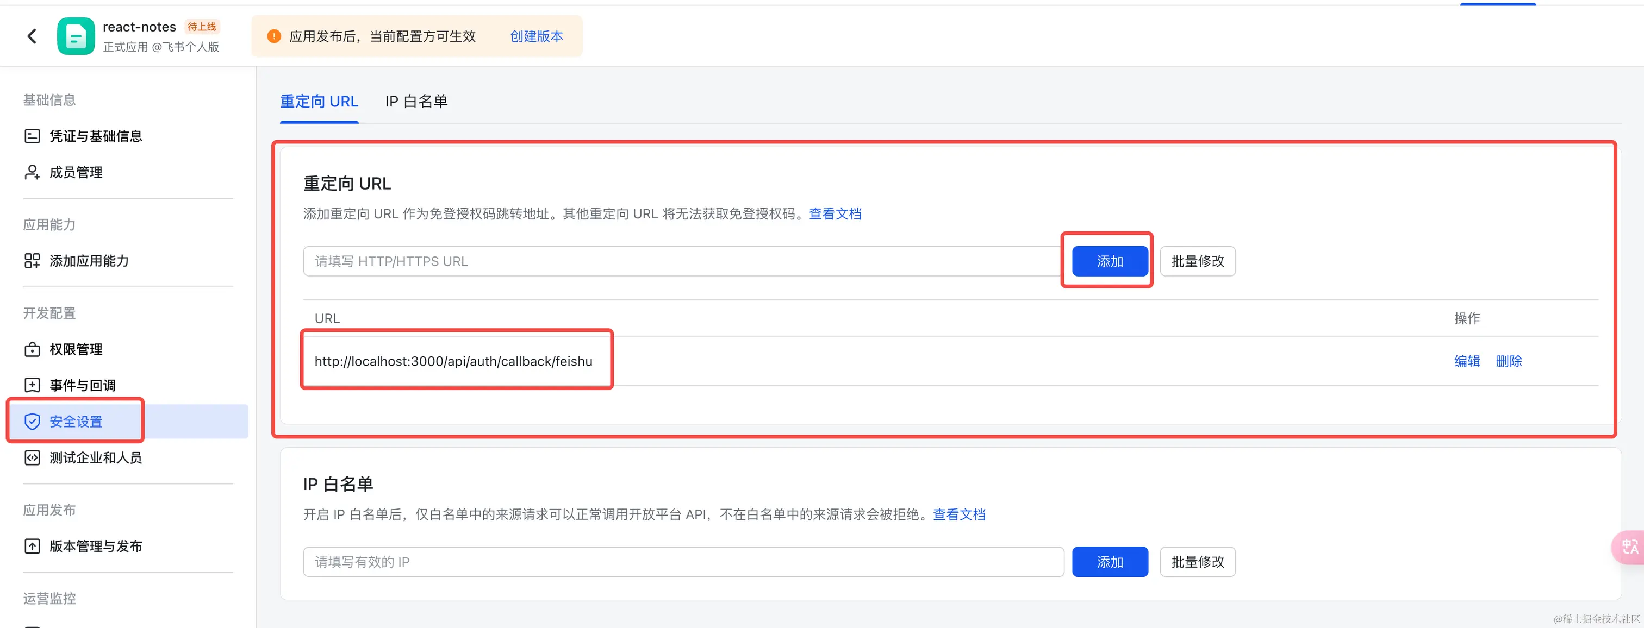Screen dimensions: 1644x628
Task: Focus the HTTP/HTTPS URL input field
Action: [683, 261]
